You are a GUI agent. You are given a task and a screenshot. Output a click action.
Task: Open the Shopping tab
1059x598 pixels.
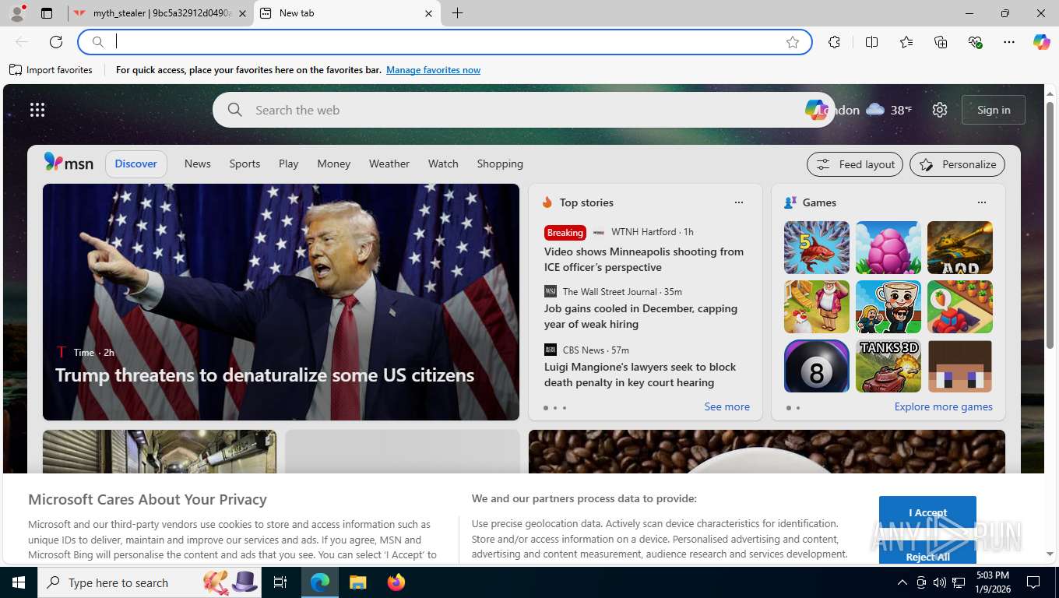click(500, 164)
